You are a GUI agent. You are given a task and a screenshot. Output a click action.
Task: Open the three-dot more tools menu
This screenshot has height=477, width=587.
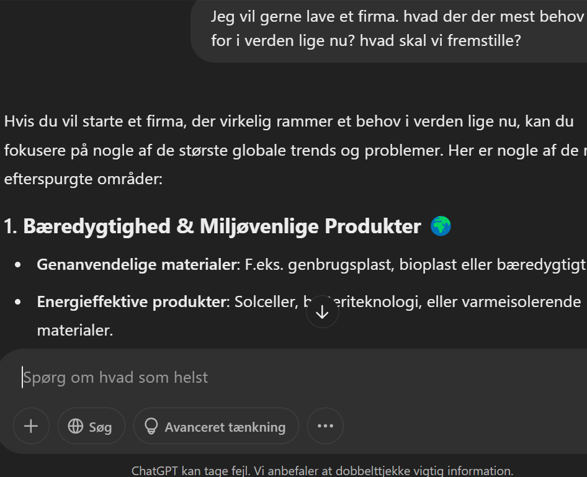[x=325, y=426]
